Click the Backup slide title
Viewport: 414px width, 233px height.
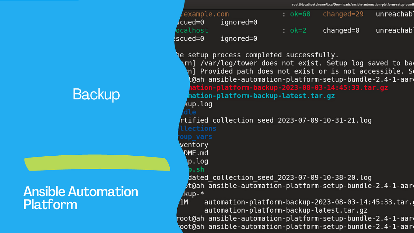pyautogui.click(x=96, y=94)
